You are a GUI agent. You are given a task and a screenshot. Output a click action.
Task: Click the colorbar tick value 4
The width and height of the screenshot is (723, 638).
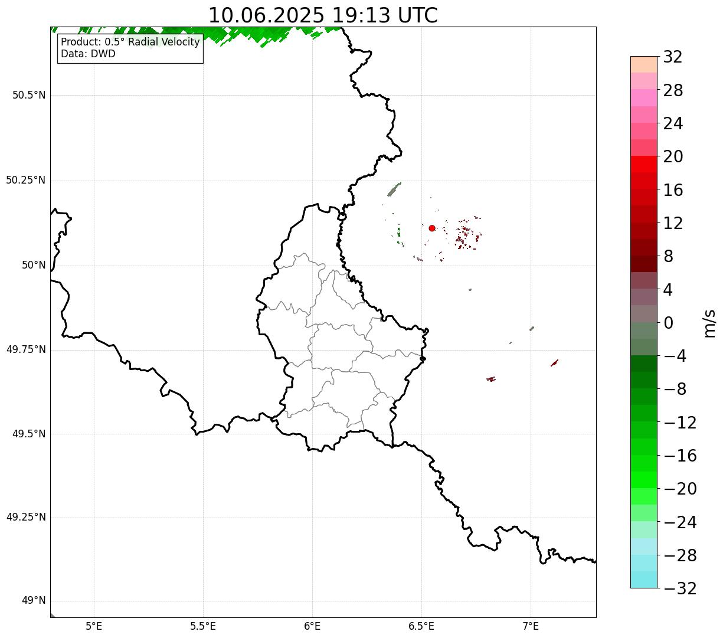(668, 290)
